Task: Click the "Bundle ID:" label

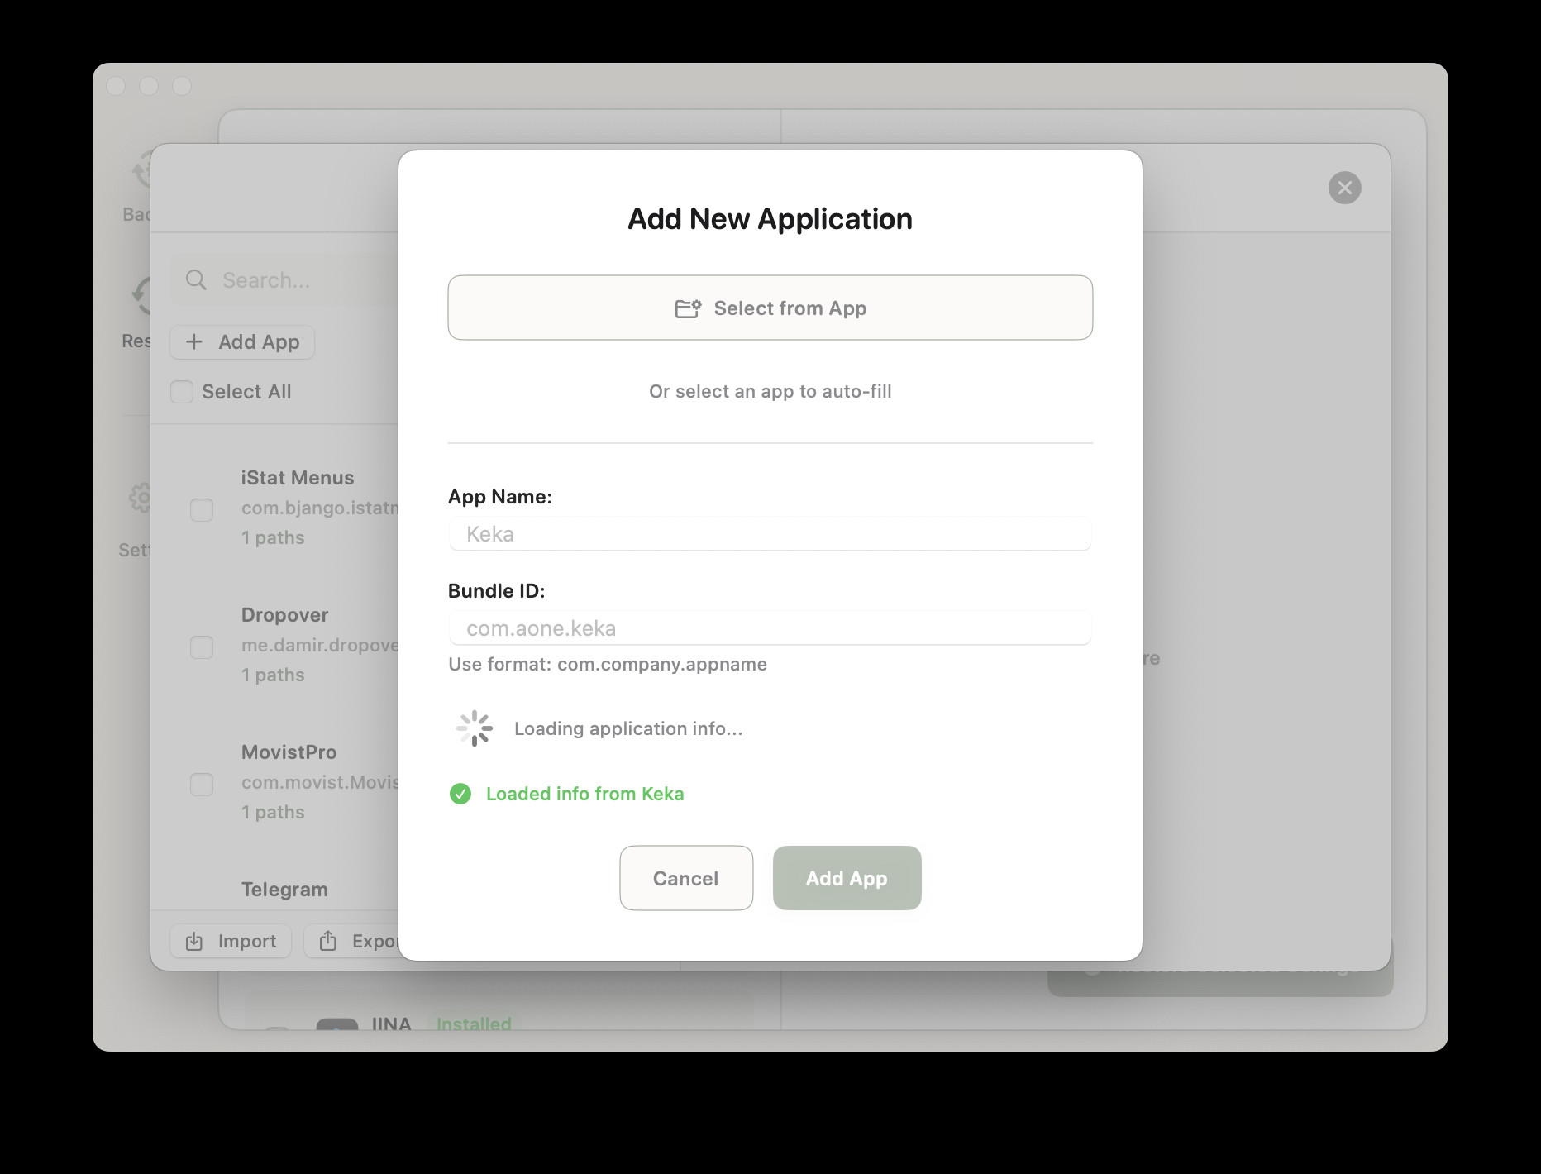Action: click(x=497, y=590)
